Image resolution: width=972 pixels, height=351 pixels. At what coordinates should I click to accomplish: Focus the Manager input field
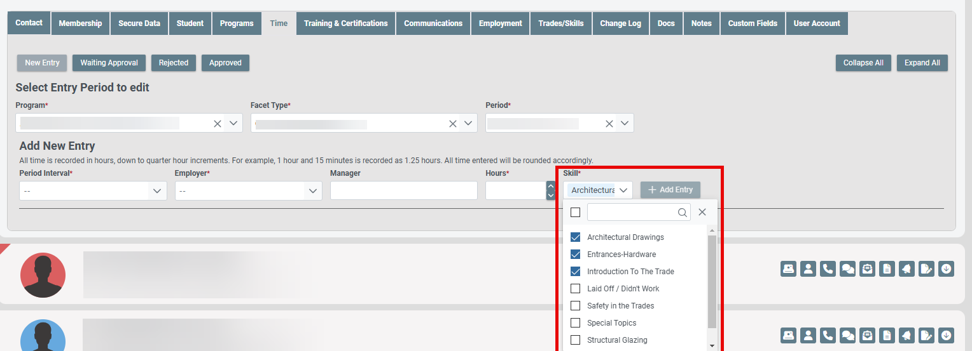pyautogui.click(x=404, y=190)
